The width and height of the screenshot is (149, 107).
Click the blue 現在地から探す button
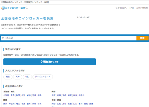[50, 62]
